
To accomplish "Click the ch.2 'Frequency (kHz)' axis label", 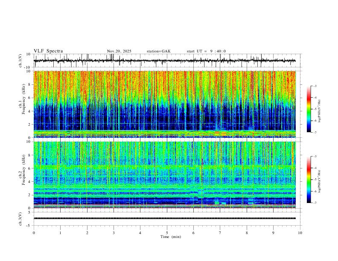I will tap(24, 169).
